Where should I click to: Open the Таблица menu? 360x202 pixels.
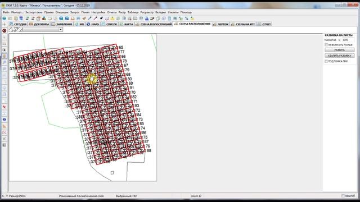point(133,12)
